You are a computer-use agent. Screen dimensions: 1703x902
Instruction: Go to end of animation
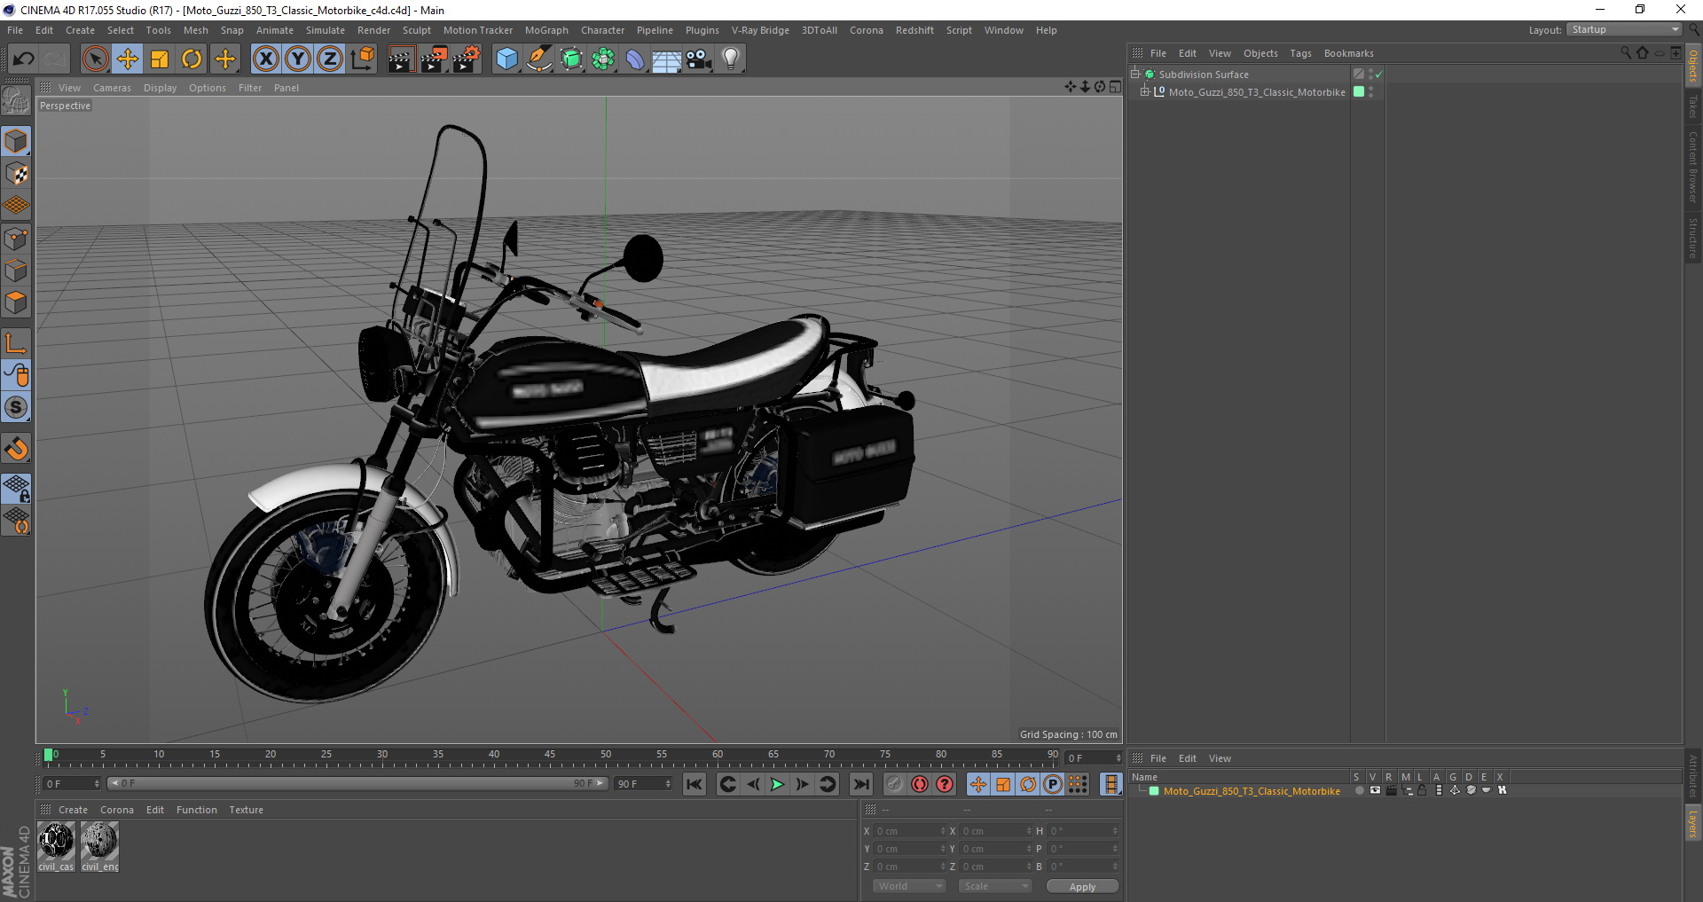[x=860, y=784]
